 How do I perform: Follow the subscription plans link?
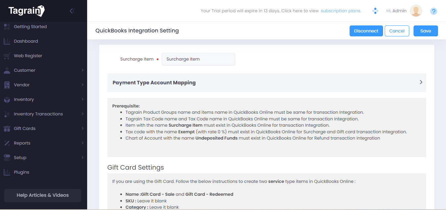341,11
